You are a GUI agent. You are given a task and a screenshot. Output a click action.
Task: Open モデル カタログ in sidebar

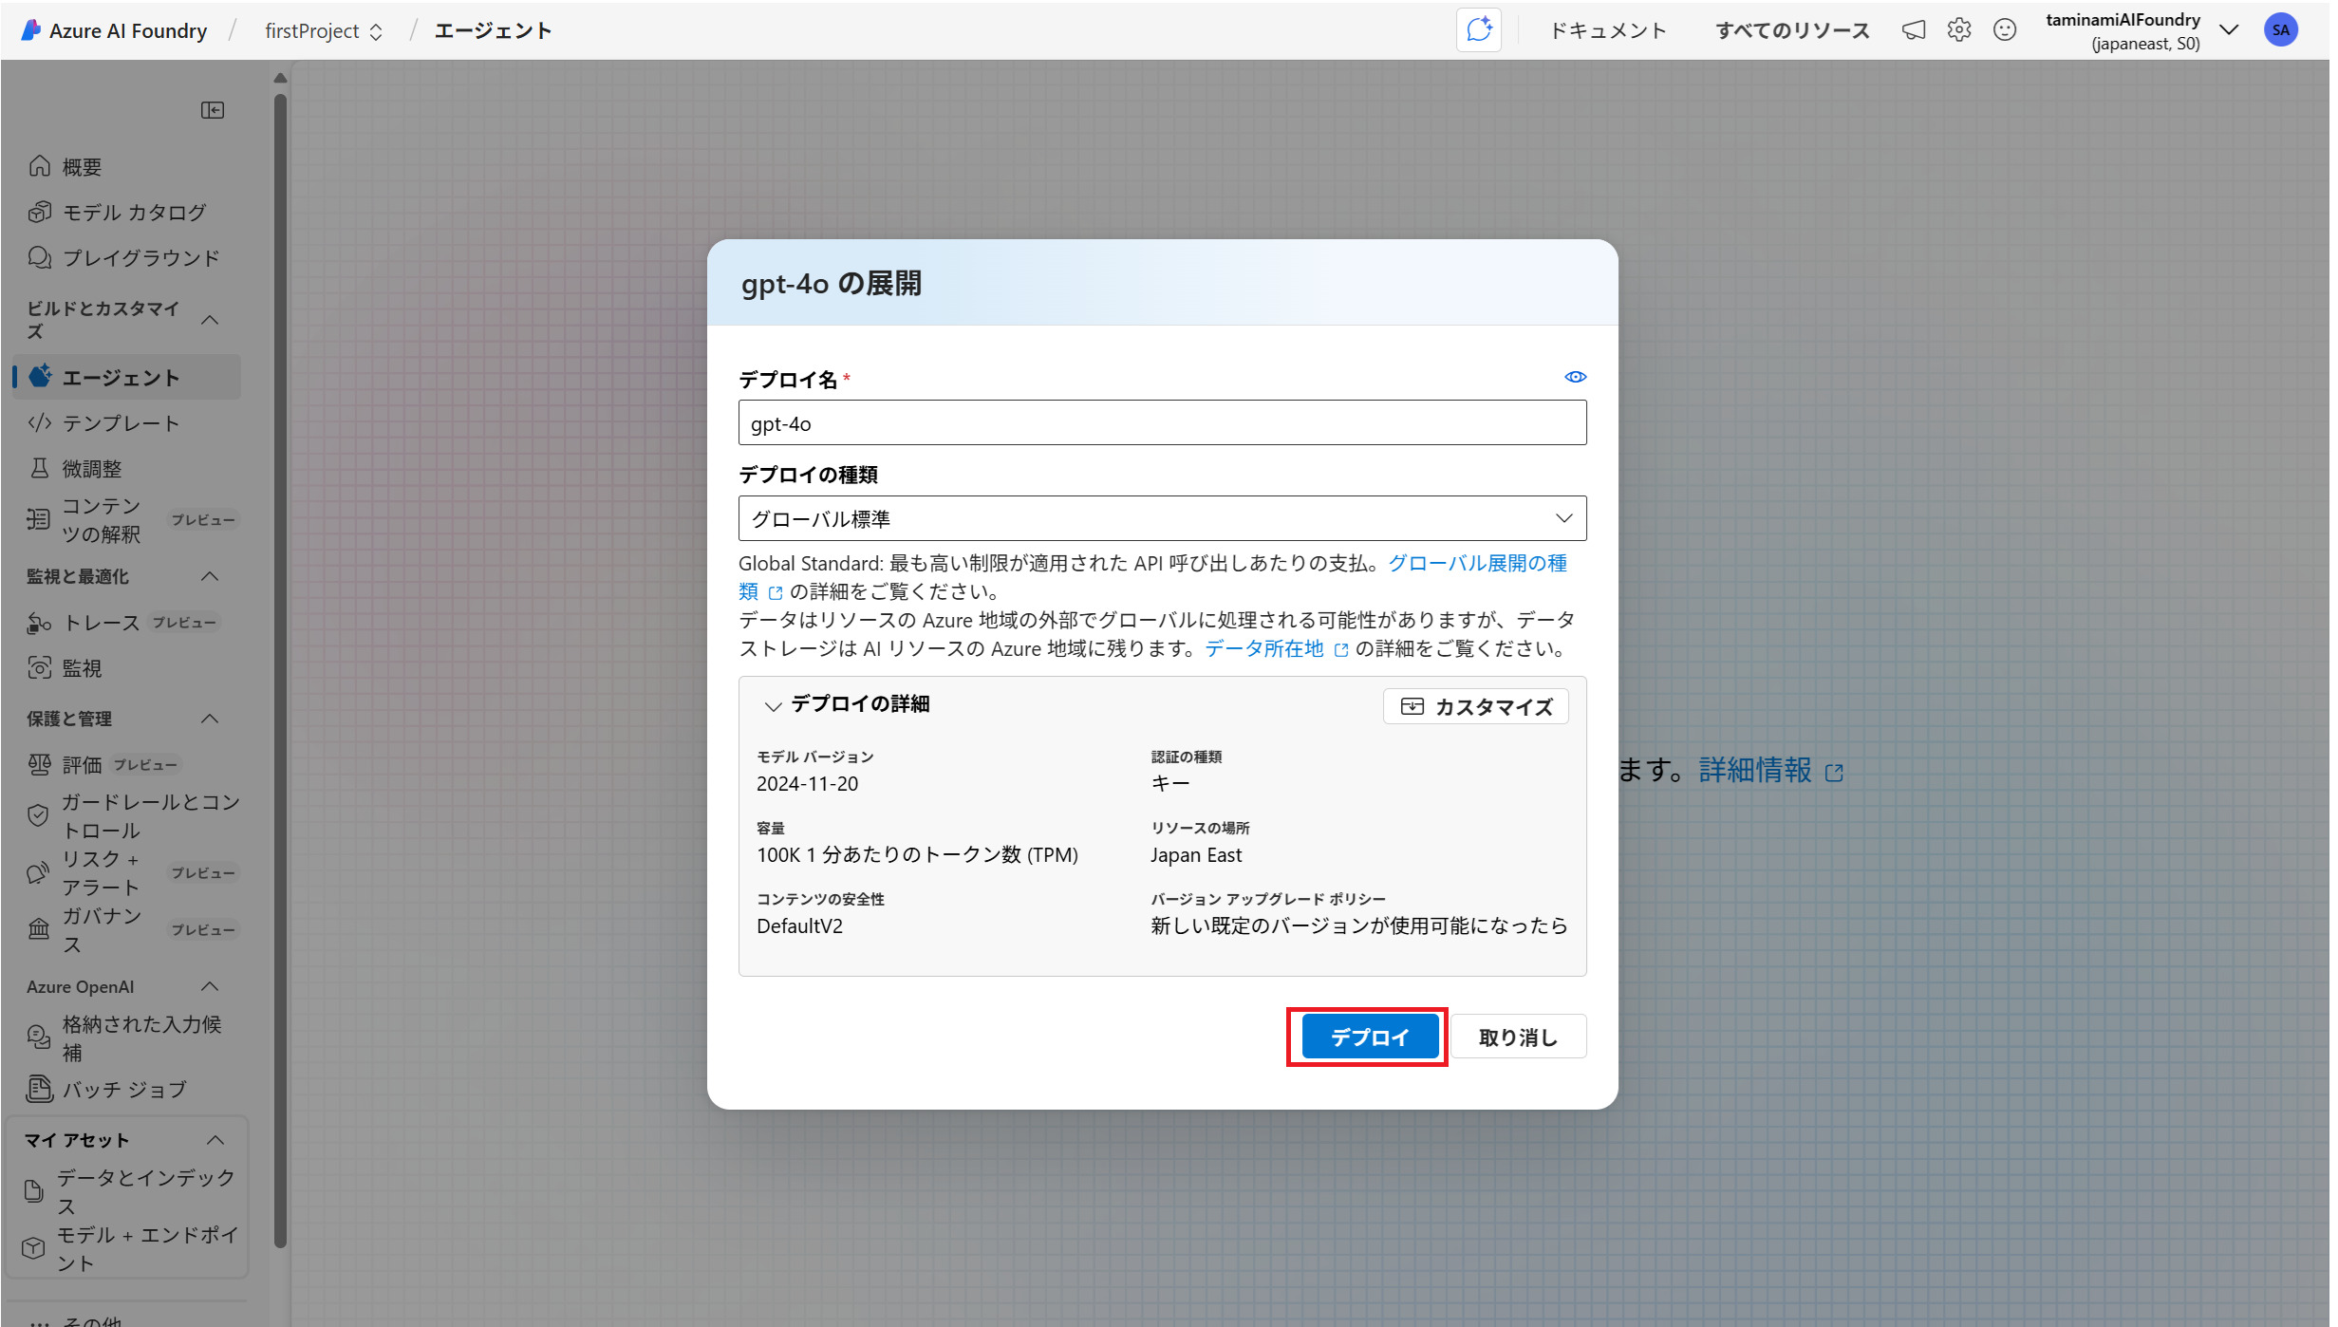[x=133, y=213]
